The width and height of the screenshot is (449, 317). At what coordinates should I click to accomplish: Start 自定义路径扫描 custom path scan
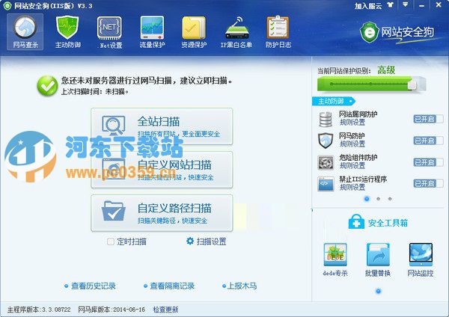point(162,213)
